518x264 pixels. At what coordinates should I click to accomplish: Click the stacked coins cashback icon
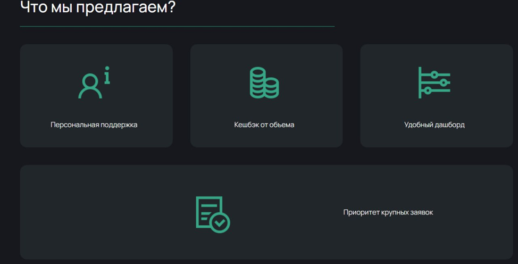point(264,82)
